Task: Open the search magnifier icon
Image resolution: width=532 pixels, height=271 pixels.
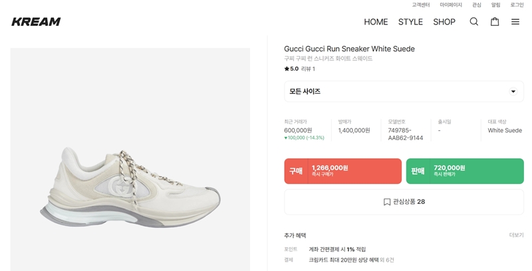Action: tap(474, 22)
